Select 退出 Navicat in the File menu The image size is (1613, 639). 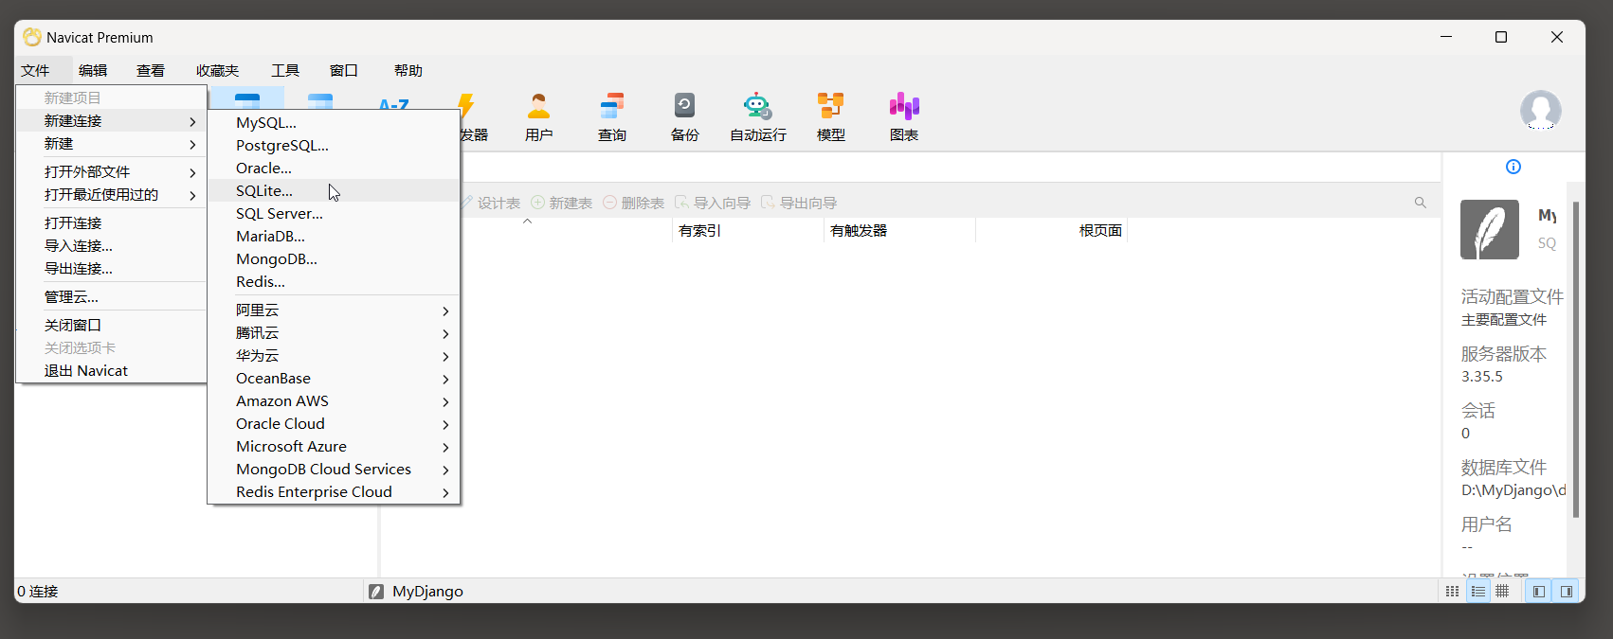(112, 371)
